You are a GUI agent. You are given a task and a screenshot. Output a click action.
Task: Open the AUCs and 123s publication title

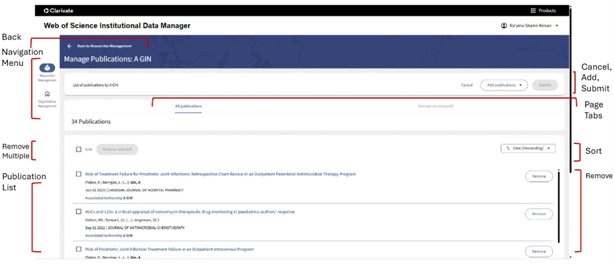[190, 212]
